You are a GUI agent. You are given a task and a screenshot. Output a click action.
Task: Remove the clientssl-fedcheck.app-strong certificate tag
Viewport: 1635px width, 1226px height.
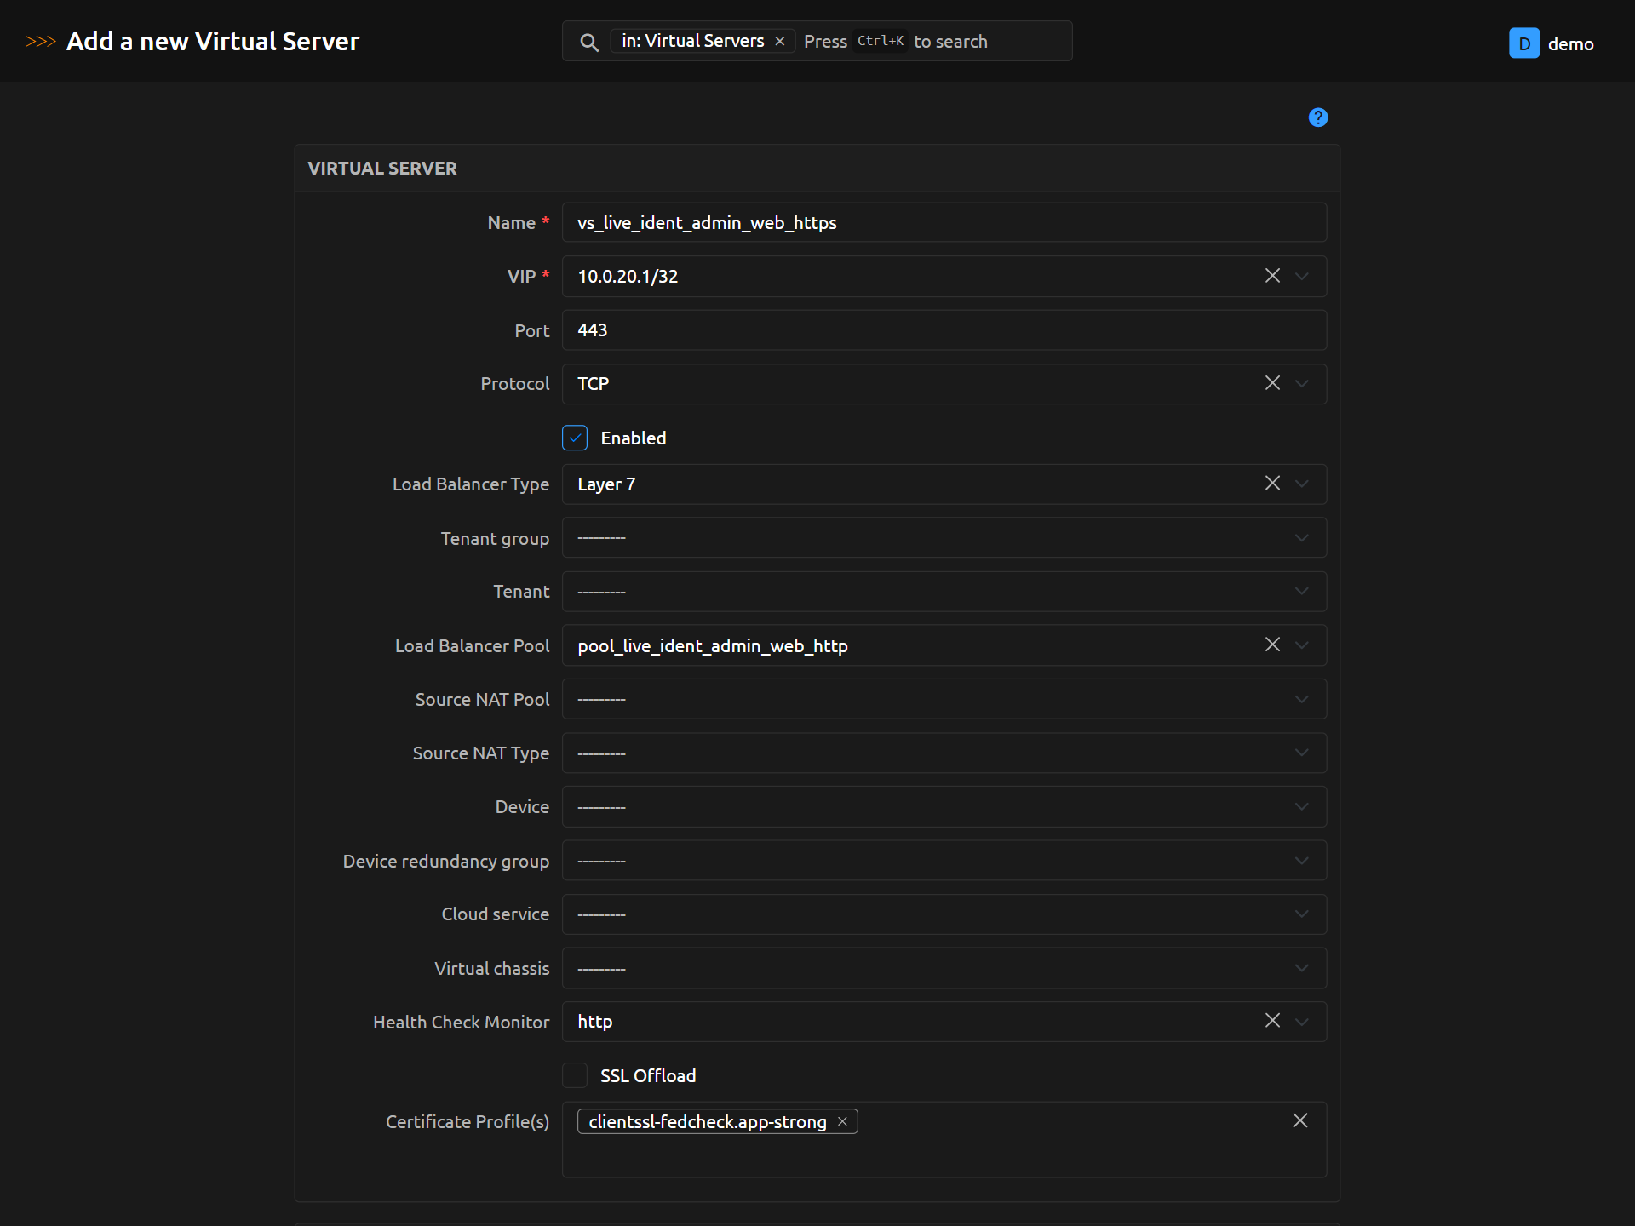[x=842, y=1121]
